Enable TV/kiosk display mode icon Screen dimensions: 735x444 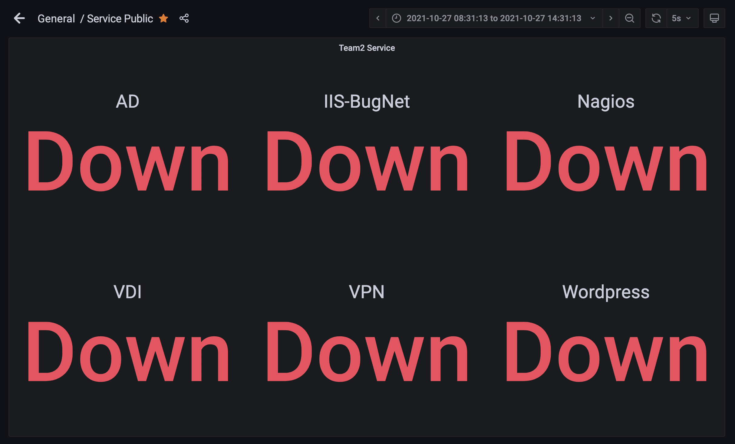[714, 18]
